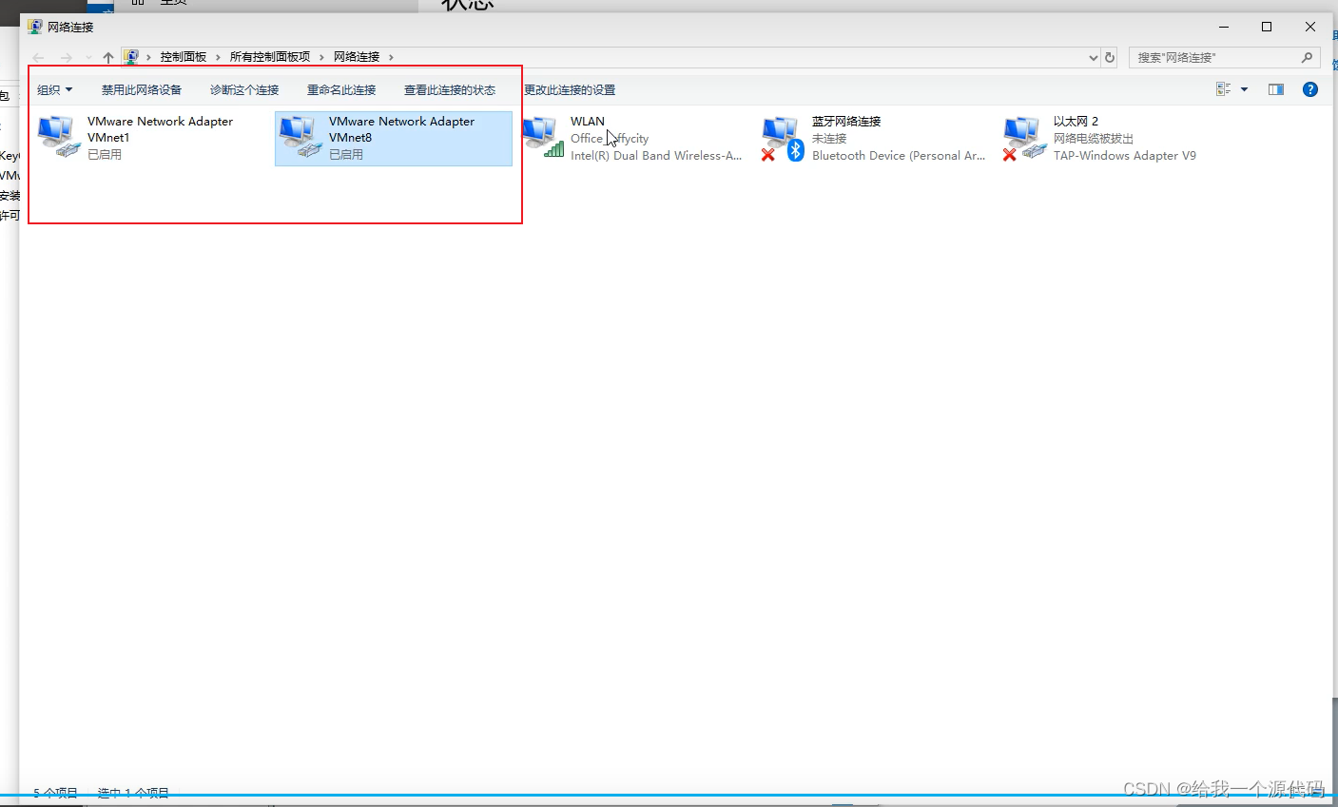This screenshot has width=1338, height=807.
Task: Open 控制面板 from the breadcrumb path
Action: pyautogui.click(x=184, y=57)
